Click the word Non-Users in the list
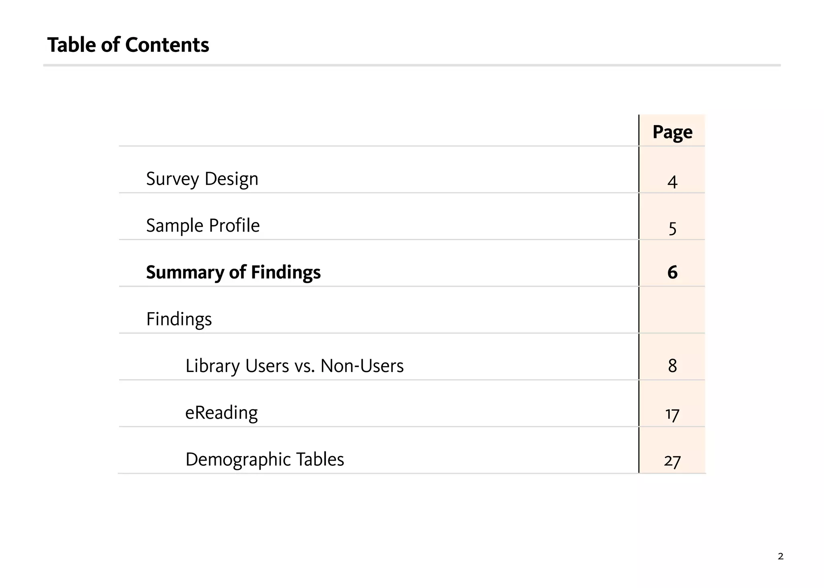This screenshot has height=588, width=824. 362,366
